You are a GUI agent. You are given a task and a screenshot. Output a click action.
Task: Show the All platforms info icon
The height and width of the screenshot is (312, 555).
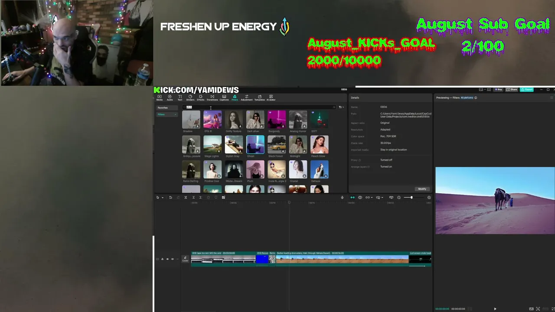pyautogui.click(x=476, y=98)
